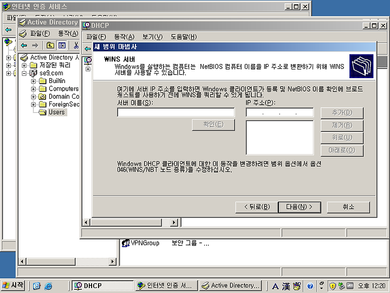
Task: Click the 서버 이름(S) input field
Action: 176,112
